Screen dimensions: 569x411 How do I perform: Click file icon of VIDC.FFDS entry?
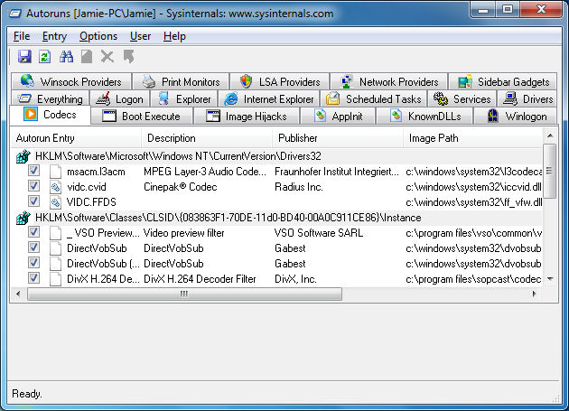55,202
